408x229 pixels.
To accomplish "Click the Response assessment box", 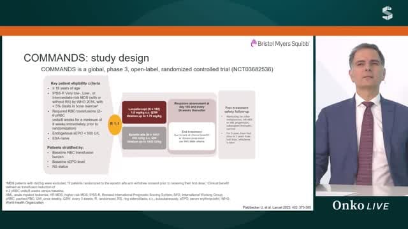I will [x=192, y=109].
